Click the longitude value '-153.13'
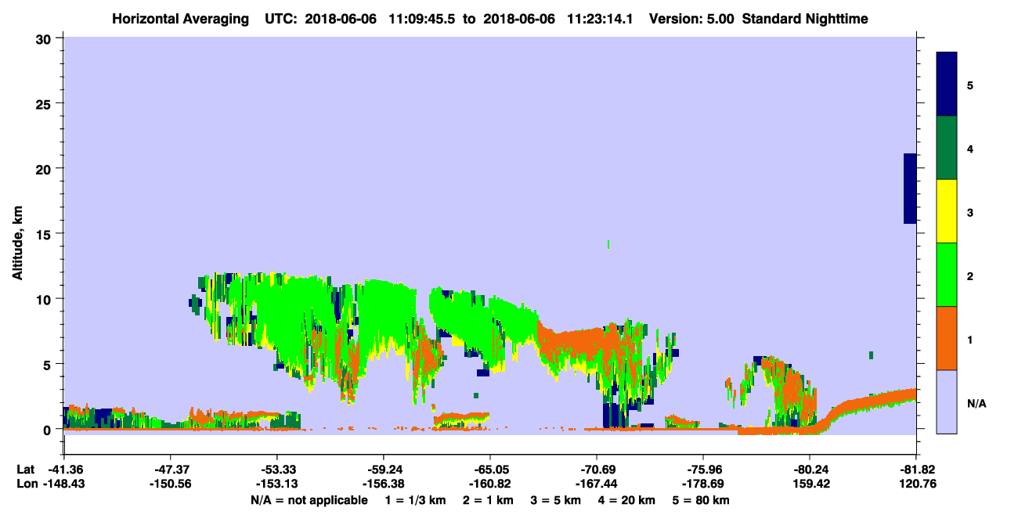This screenshot has width=1018, height=522. [276, 484]
